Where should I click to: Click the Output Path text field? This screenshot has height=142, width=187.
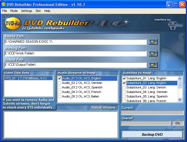75,65
